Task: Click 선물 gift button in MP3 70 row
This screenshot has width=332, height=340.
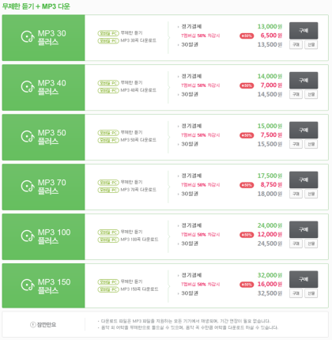Action: click(311, 194)
